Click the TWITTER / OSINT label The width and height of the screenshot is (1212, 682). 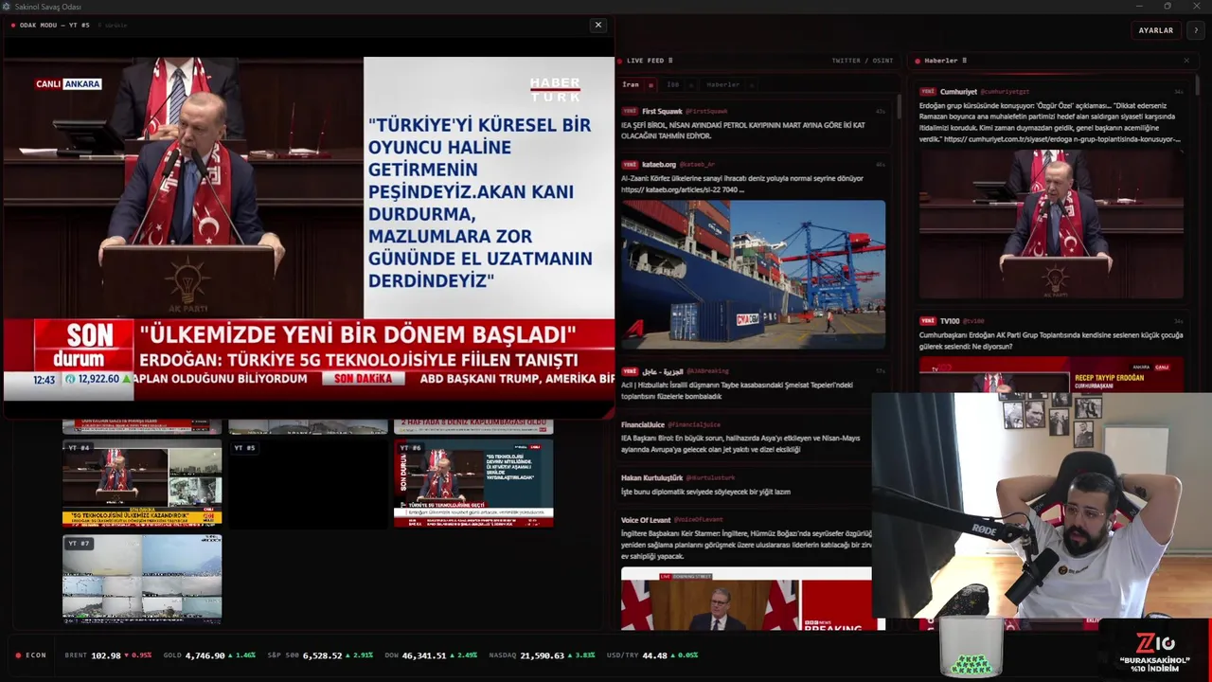tap(863, 61)
